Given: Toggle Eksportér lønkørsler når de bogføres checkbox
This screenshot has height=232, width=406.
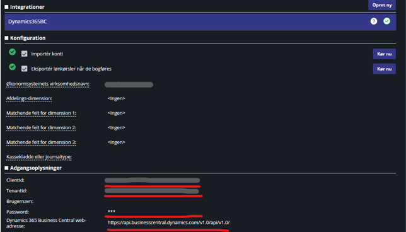Looking at the screenshot, I should [25, 69].
